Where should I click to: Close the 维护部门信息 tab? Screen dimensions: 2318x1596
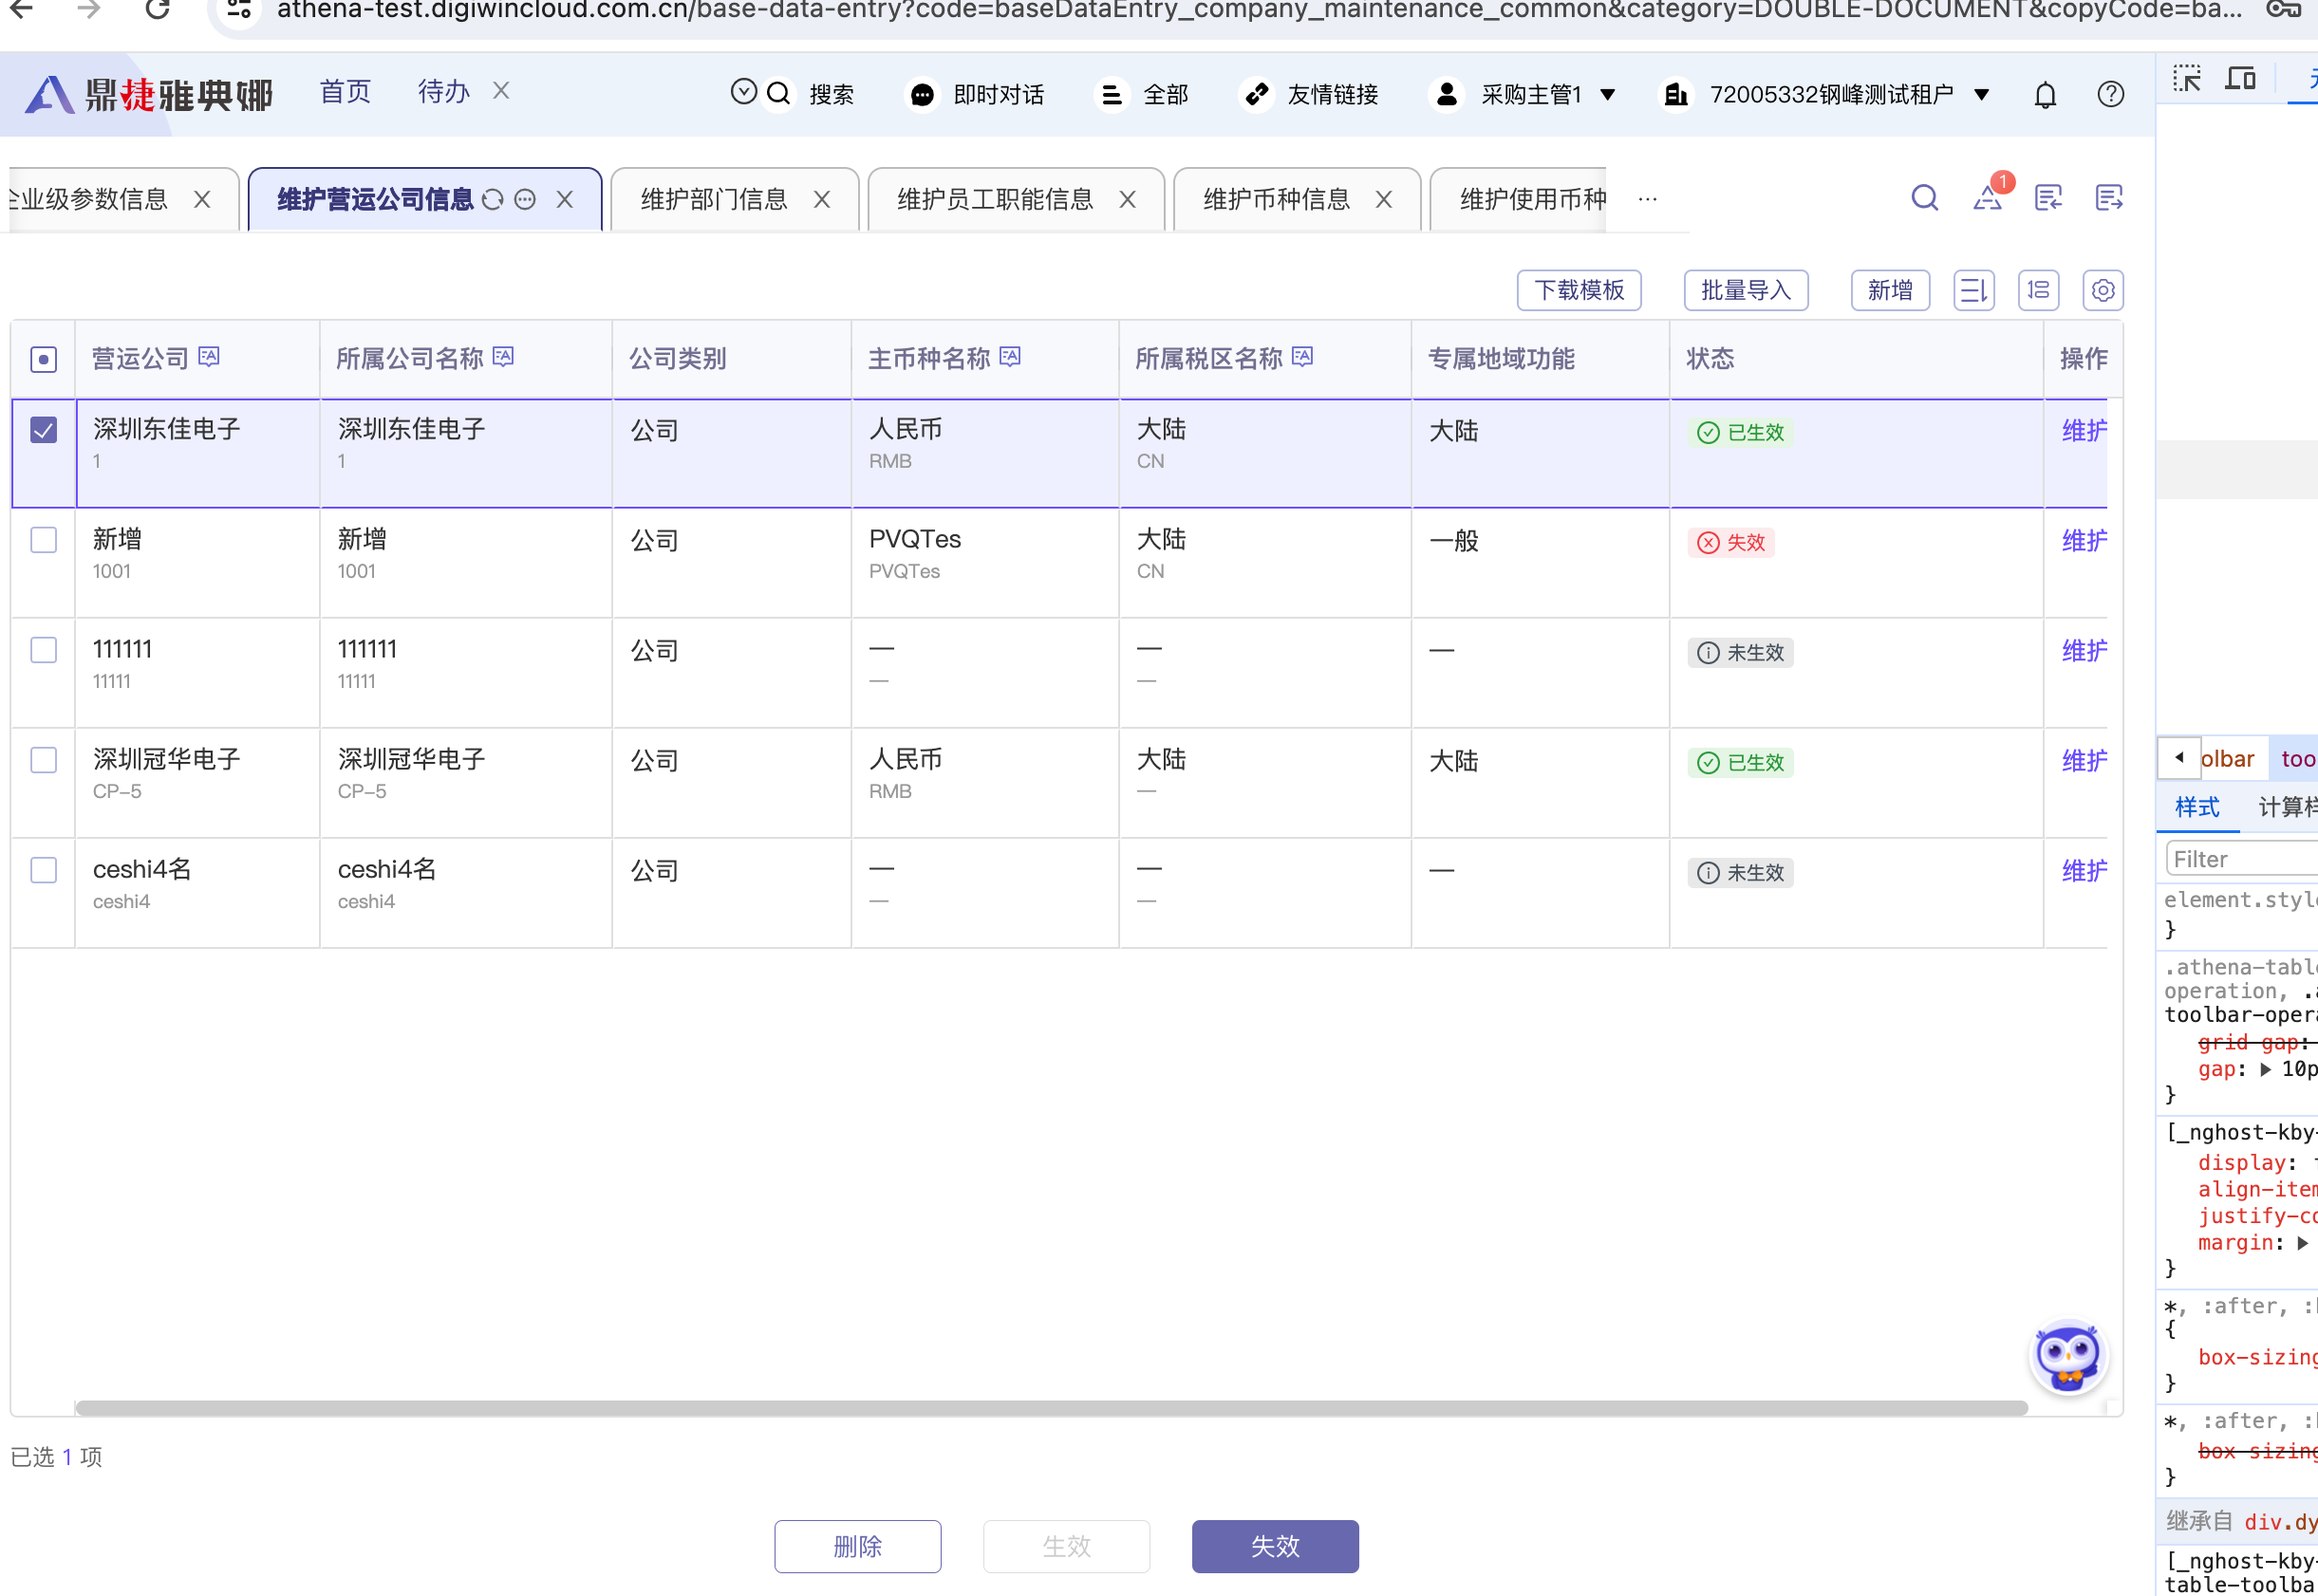pyautogui.click(x=821, y=200)
